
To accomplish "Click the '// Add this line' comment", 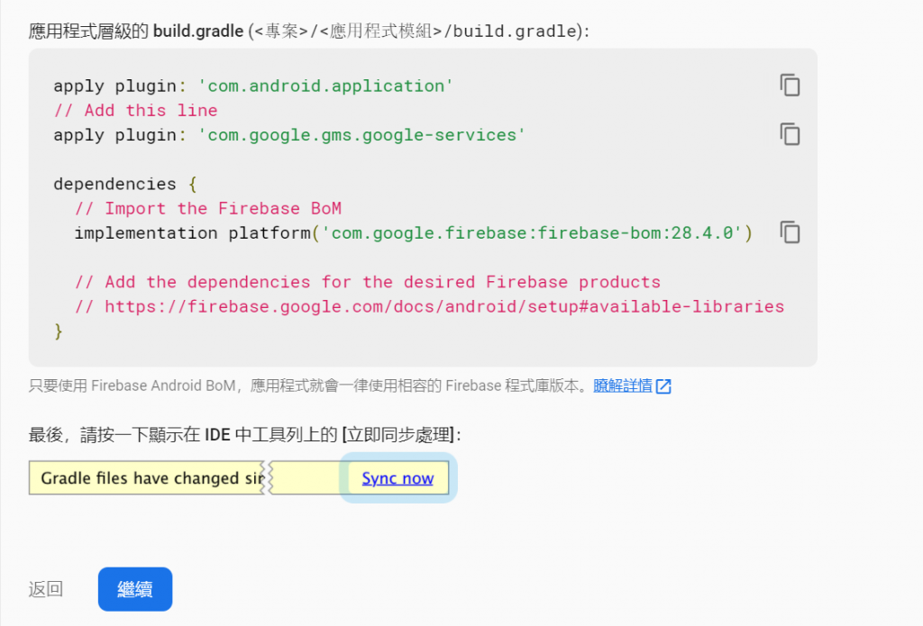I will pos(135,110).
